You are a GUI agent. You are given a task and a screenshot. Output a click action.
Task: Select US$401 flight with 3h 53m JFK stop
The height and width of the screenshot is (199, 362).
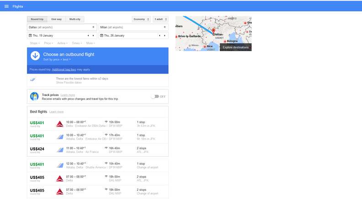click(x=98, y=124)
